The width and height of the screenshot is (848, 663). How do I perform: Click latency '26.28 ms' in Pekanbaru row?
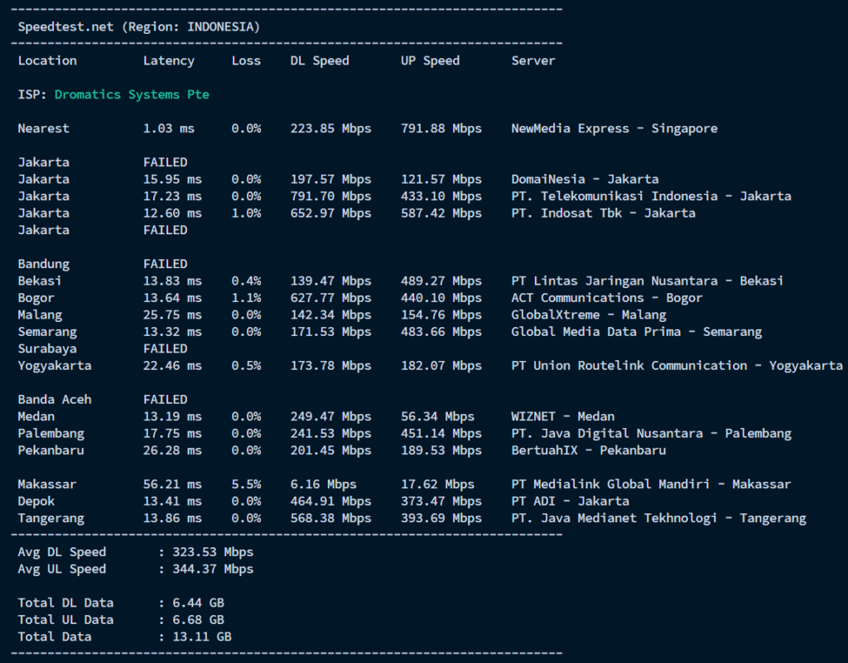(x=172, y=450)
